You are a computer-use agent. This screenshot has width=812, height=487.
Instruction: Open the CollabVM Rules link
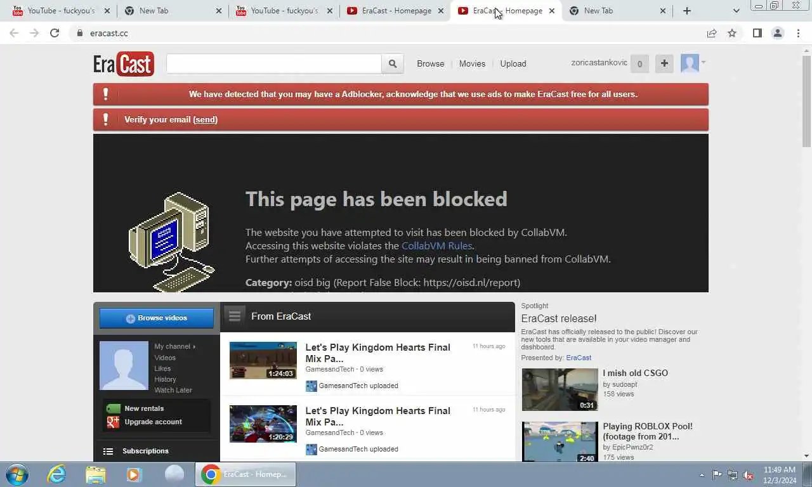coord(436,245)
